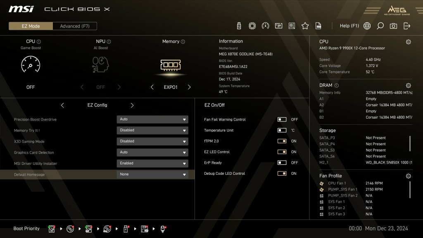Screen dimensions: 423x238
Task: Open the Fan Profile settings gear
Action: (x=409, y=176)
